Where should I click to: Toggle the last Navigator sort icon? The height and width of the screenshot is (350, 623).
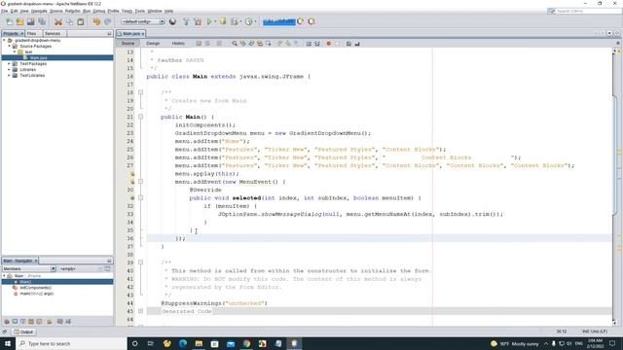(x=68, y=322)
